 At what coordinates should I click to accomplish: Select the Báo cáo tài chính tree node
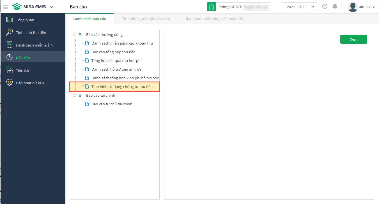(100, 95)
